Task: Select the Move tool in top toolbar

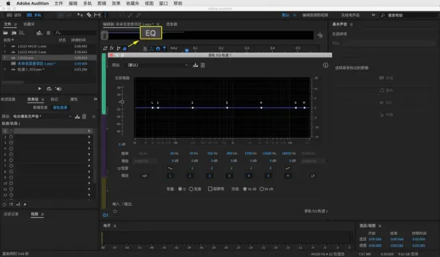Action: click(x=80, y=15)
